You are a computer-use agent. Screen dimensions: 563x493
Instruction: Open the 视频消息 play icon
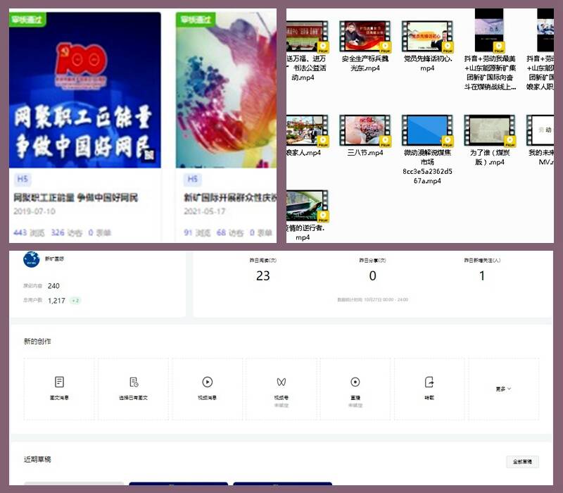coord(208,382)
